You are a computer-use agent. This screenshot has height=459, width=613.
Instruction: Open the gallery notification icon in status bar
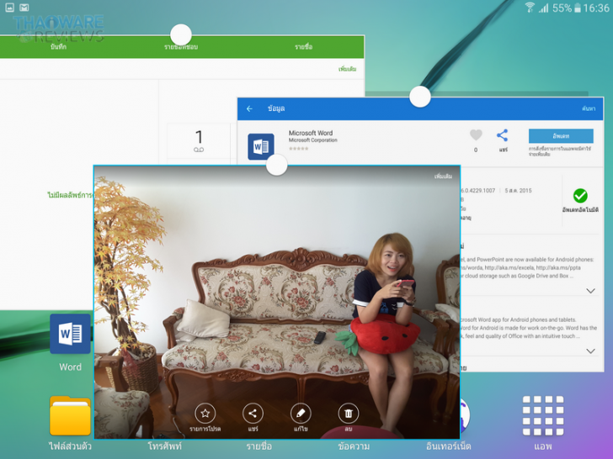coord(10,8)
